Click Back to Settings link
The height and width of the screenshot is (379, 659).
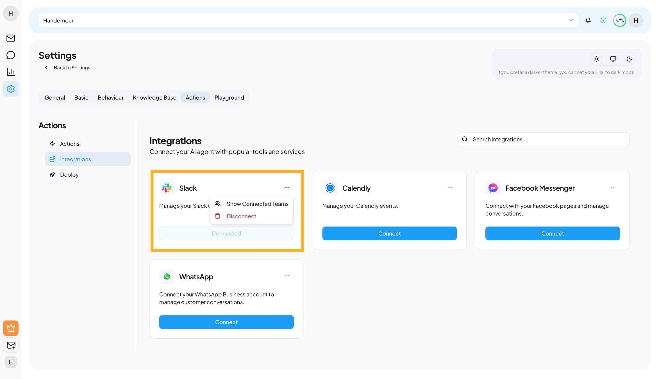[72, 68]
